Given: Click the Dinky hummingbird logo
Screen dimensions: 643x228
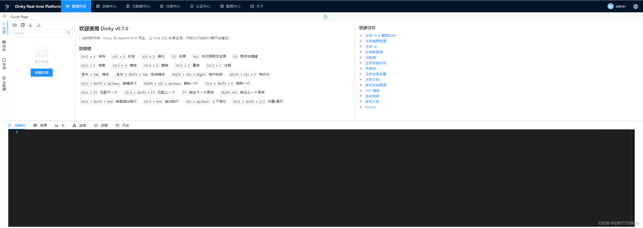Looking at the screenshot, I should coord(7,7).
